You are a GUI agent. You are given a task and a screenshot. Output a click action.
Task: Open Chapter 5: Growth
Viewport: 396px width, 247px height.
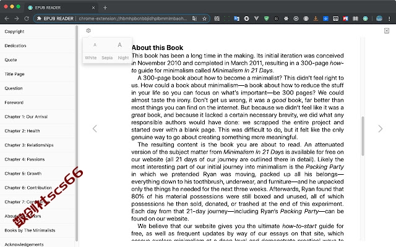point(37,174)
